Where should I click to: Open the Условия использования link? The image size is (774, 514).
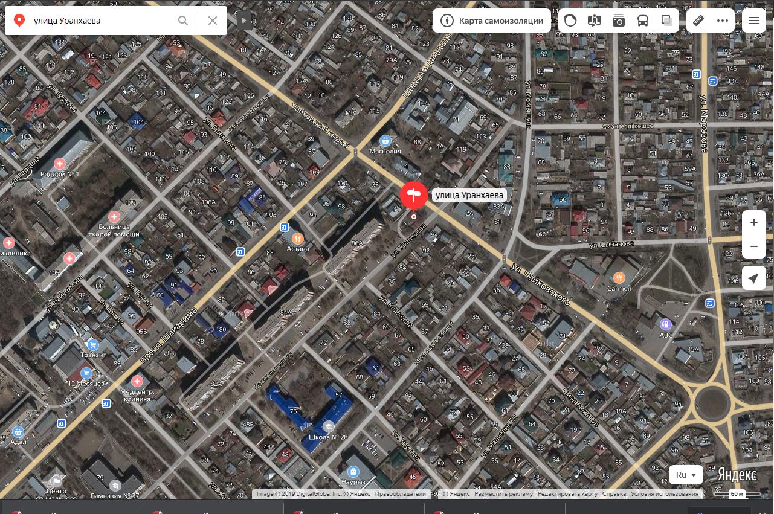(665, 493)
